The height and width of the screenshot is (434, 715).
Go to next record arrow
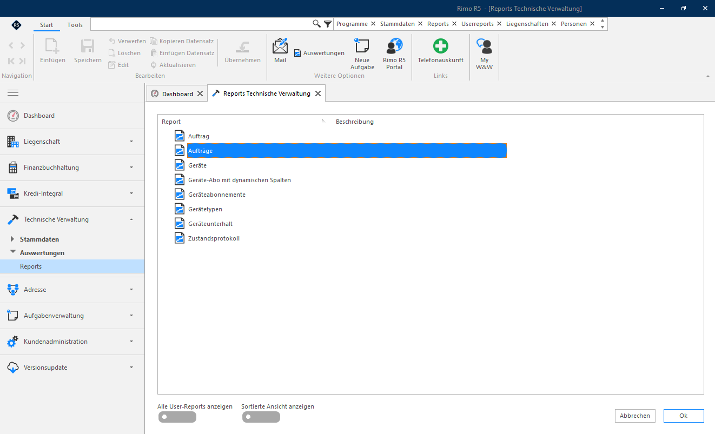(x=23, y=45)
